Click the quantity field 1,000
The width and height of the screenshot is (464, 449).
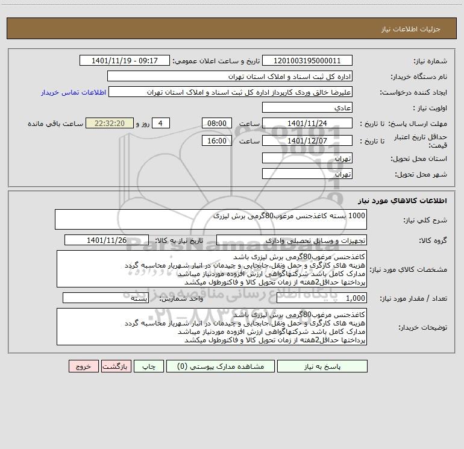point(322,298)
